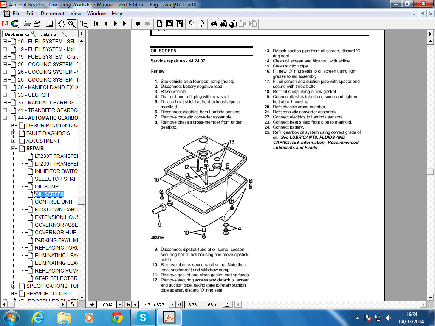Click the Print toolbar icon
Screen dimensions: 435x326
tap(37, 24)
